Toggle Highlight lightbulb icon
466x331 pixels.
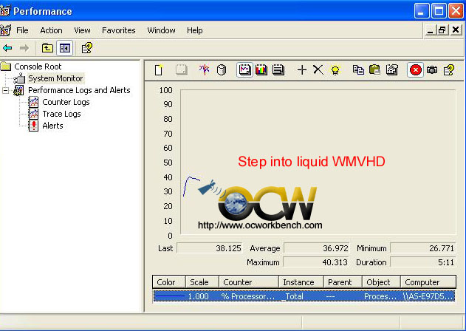(335, 70)
